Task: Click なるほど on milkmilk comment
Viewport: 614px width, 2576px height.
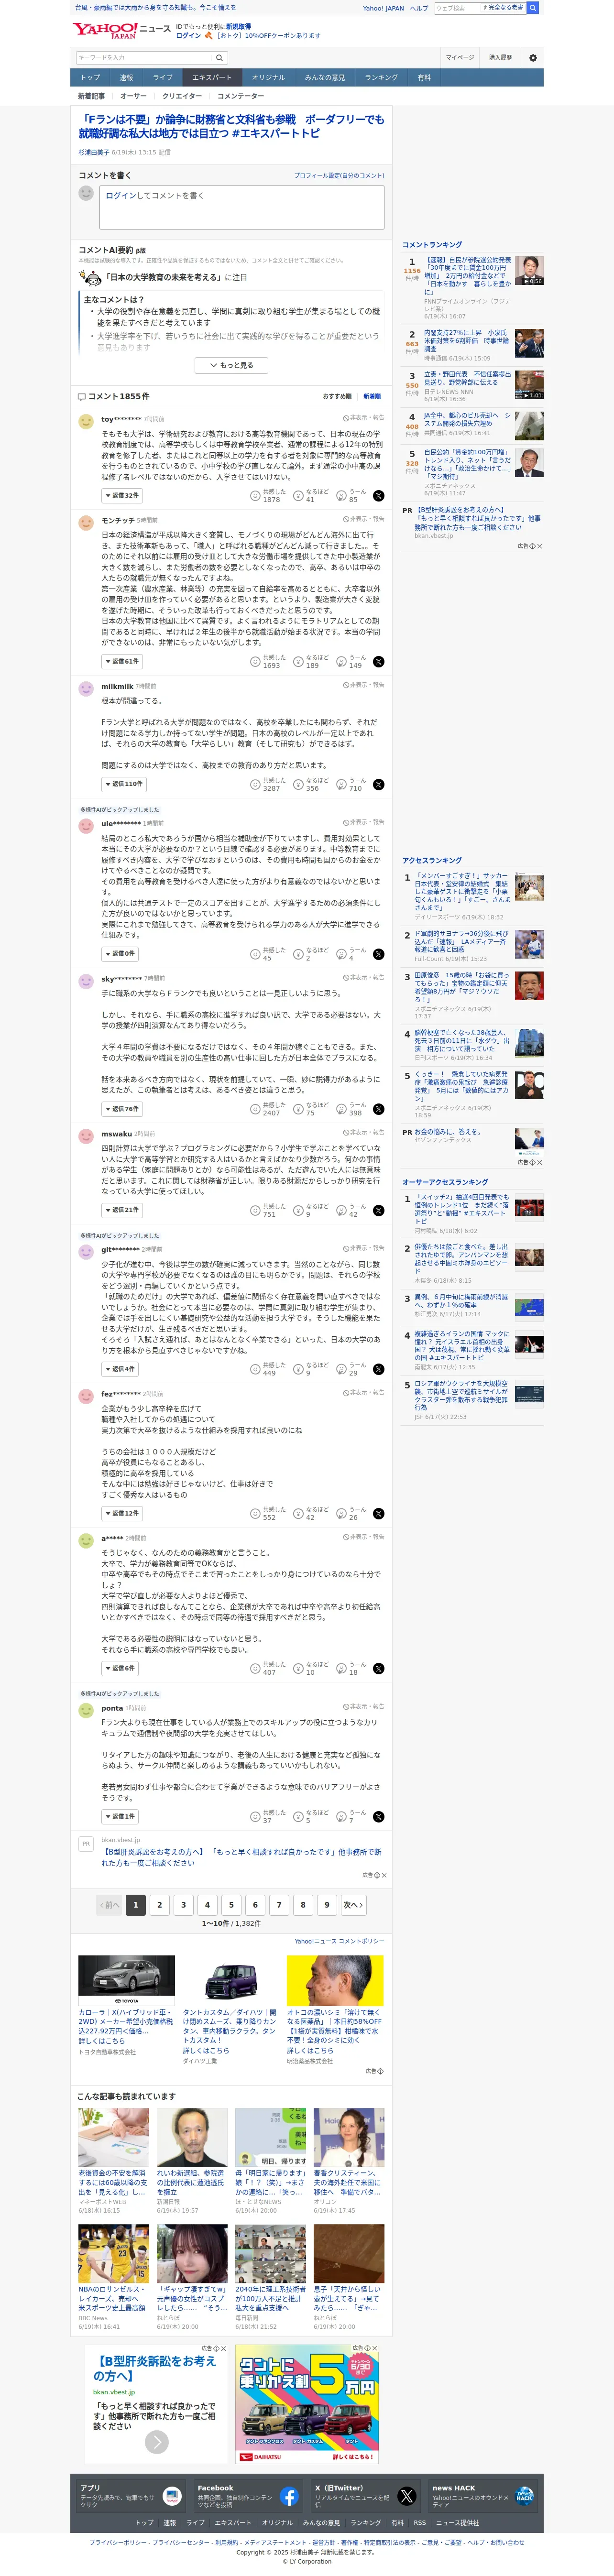Action: [x=310, y=784]
